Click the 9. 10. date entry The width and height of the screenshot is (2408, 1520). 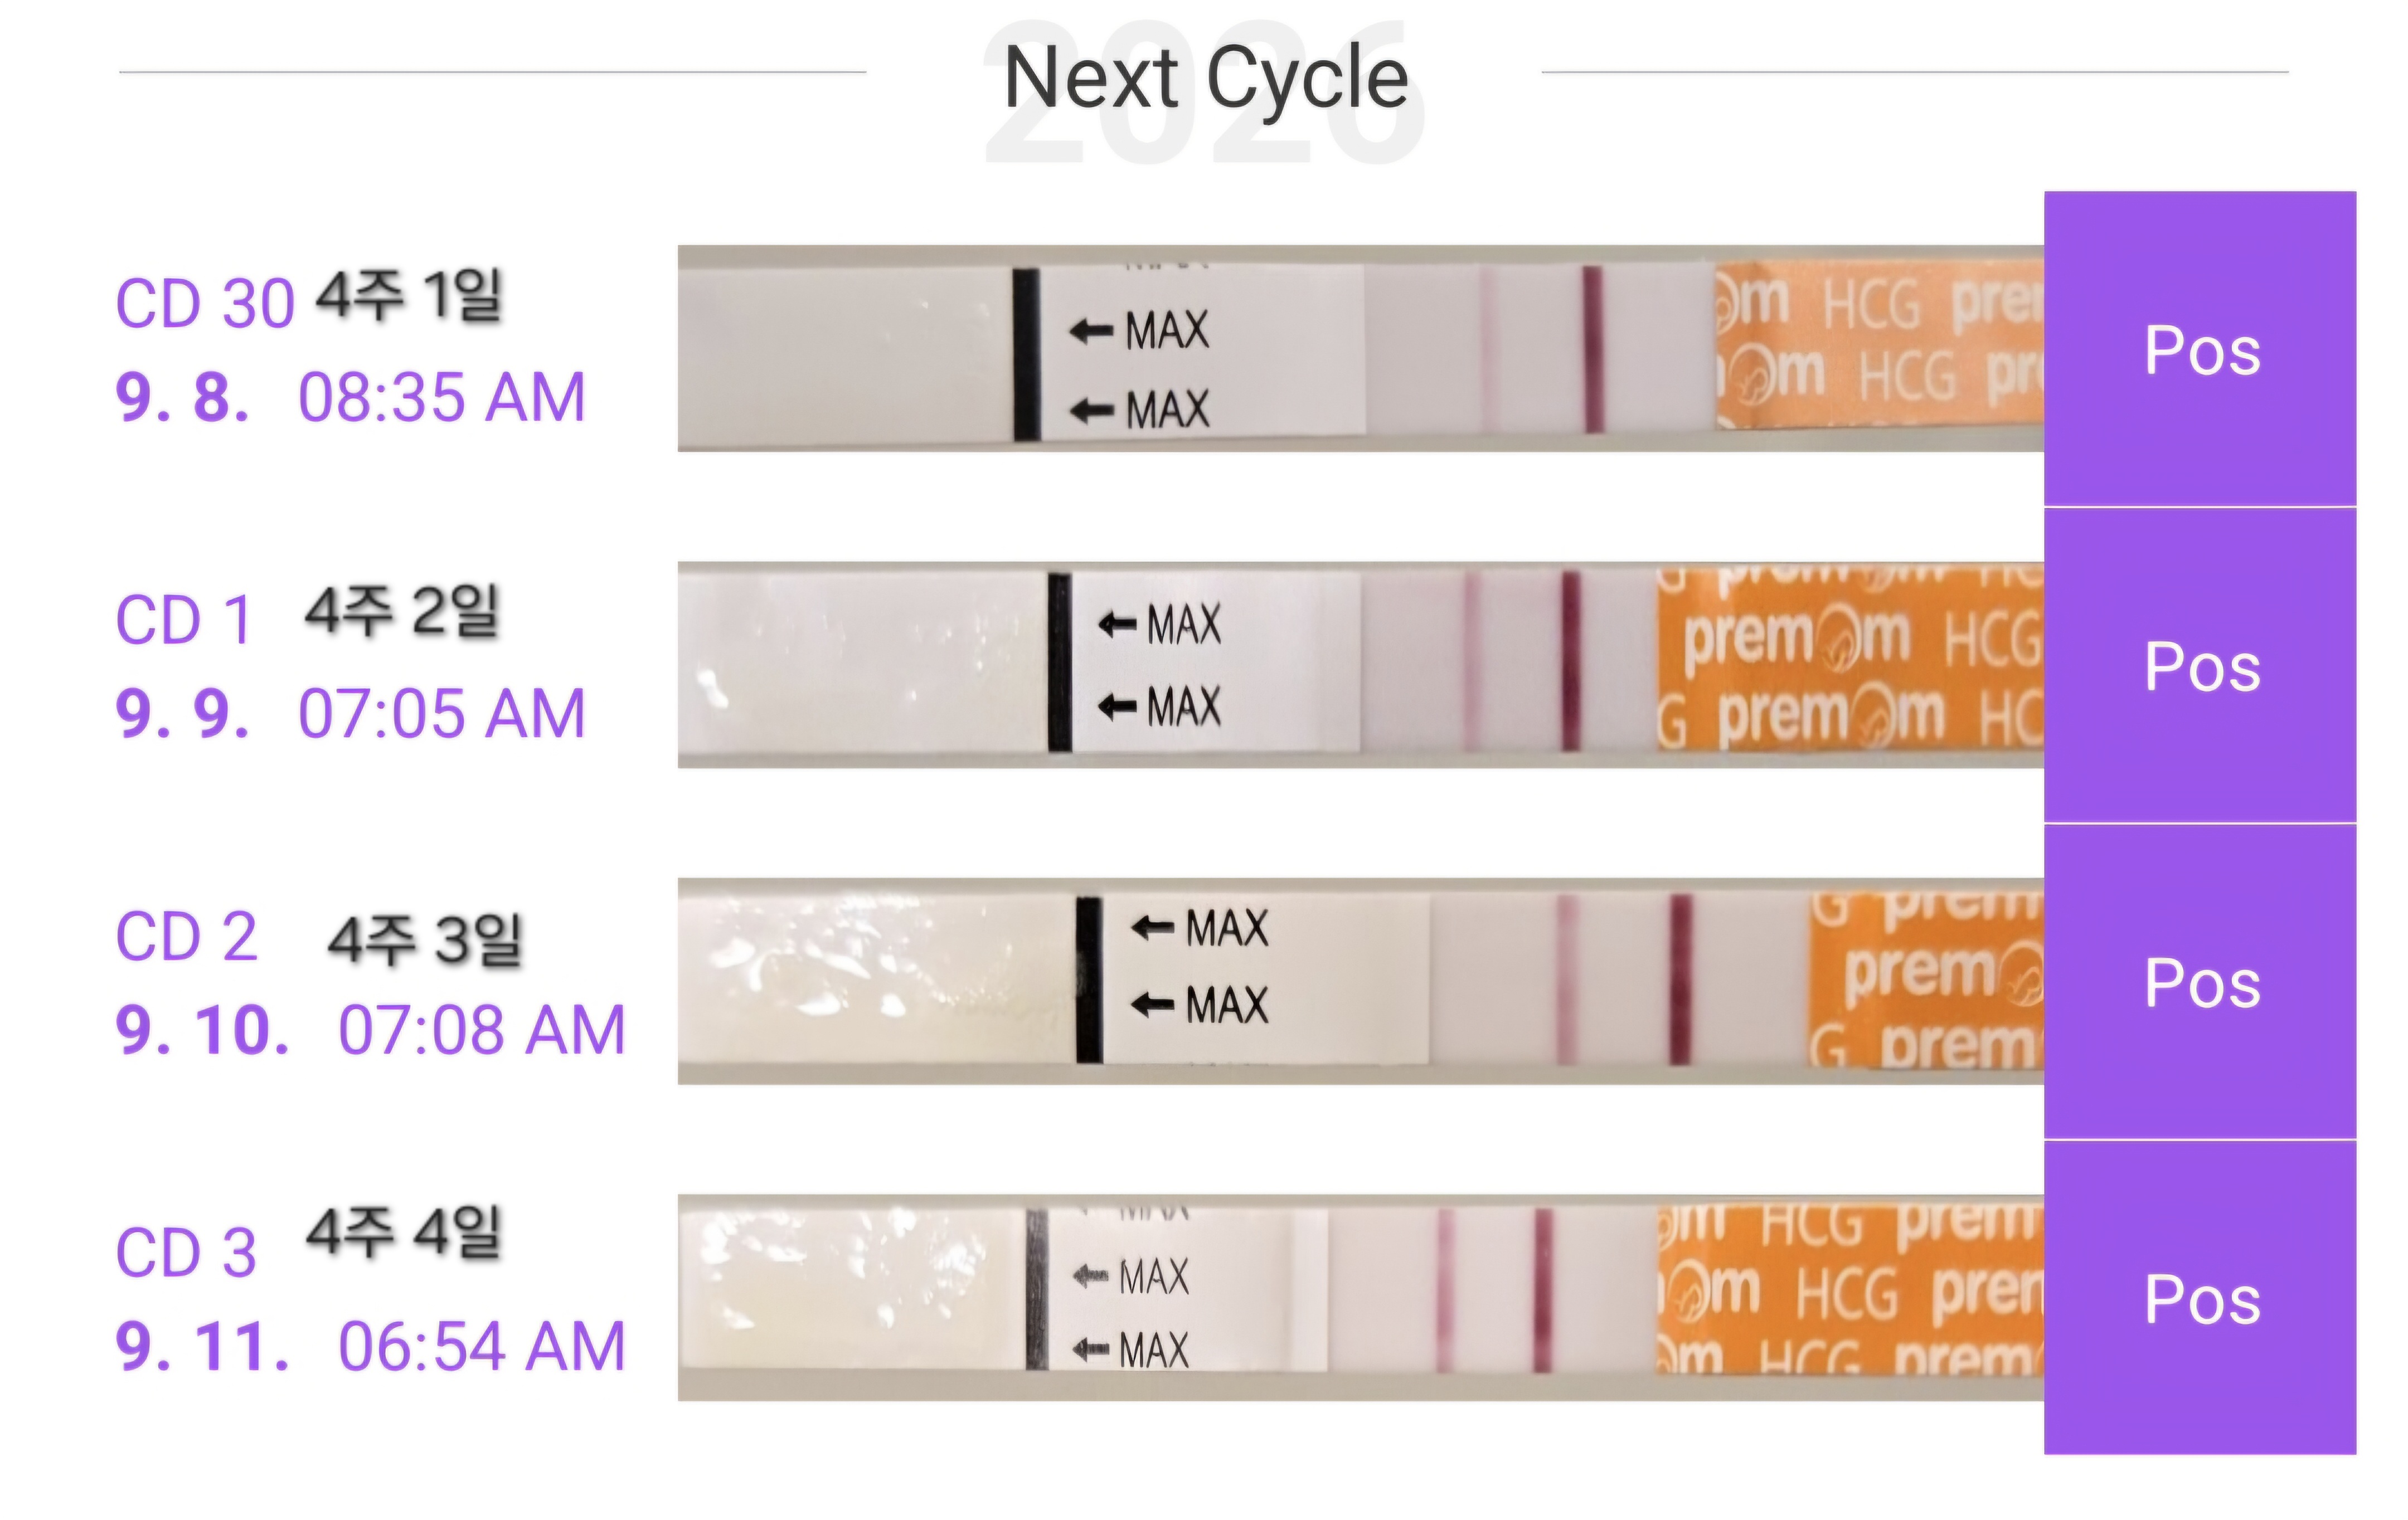[202, 1029]
